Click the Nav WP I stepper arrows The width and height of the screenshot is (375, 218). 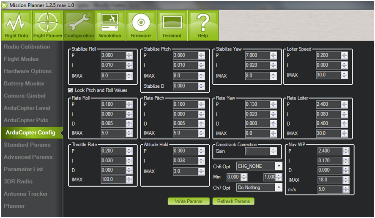point(346,161)
